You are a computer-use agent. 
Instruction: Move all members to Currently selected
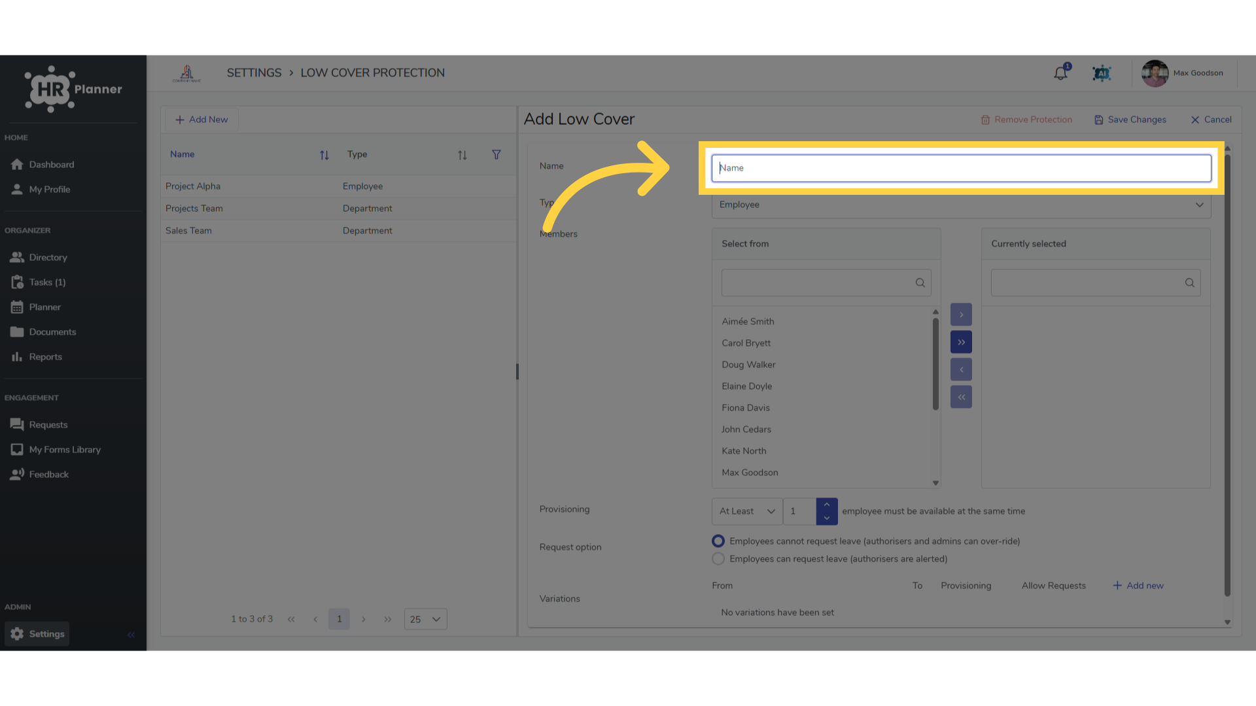[x=961, y=342]
